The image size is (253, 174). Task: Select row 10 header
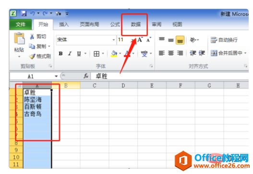[16, 157]
